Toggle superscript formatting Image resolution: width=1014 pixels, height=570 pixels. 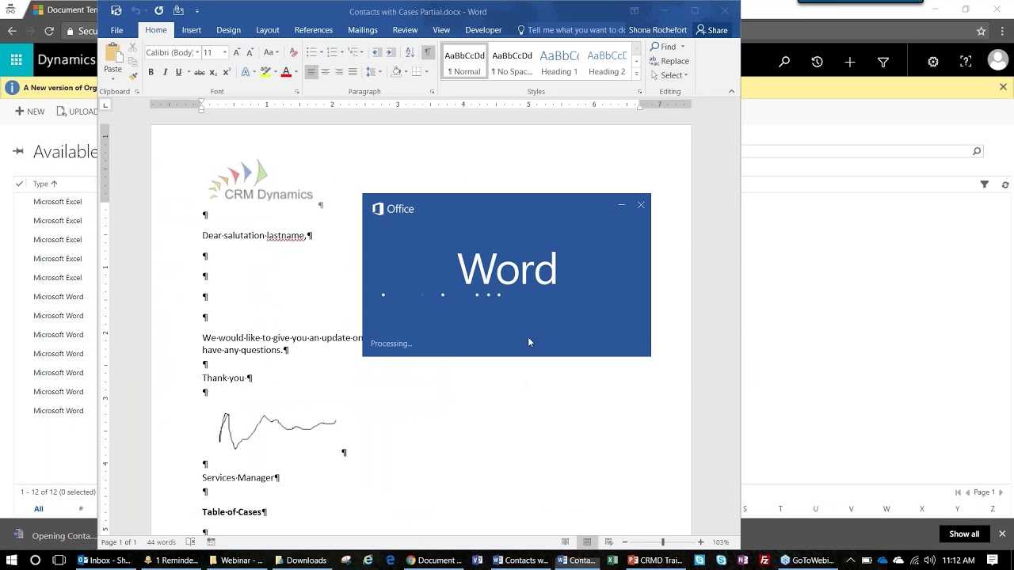pos(227,72)
